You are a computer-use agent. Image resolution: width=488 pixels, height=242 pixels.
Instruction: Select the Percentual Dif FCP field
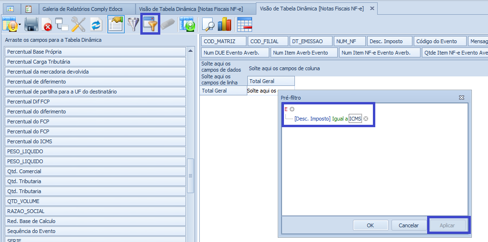[x=95, y=102]
